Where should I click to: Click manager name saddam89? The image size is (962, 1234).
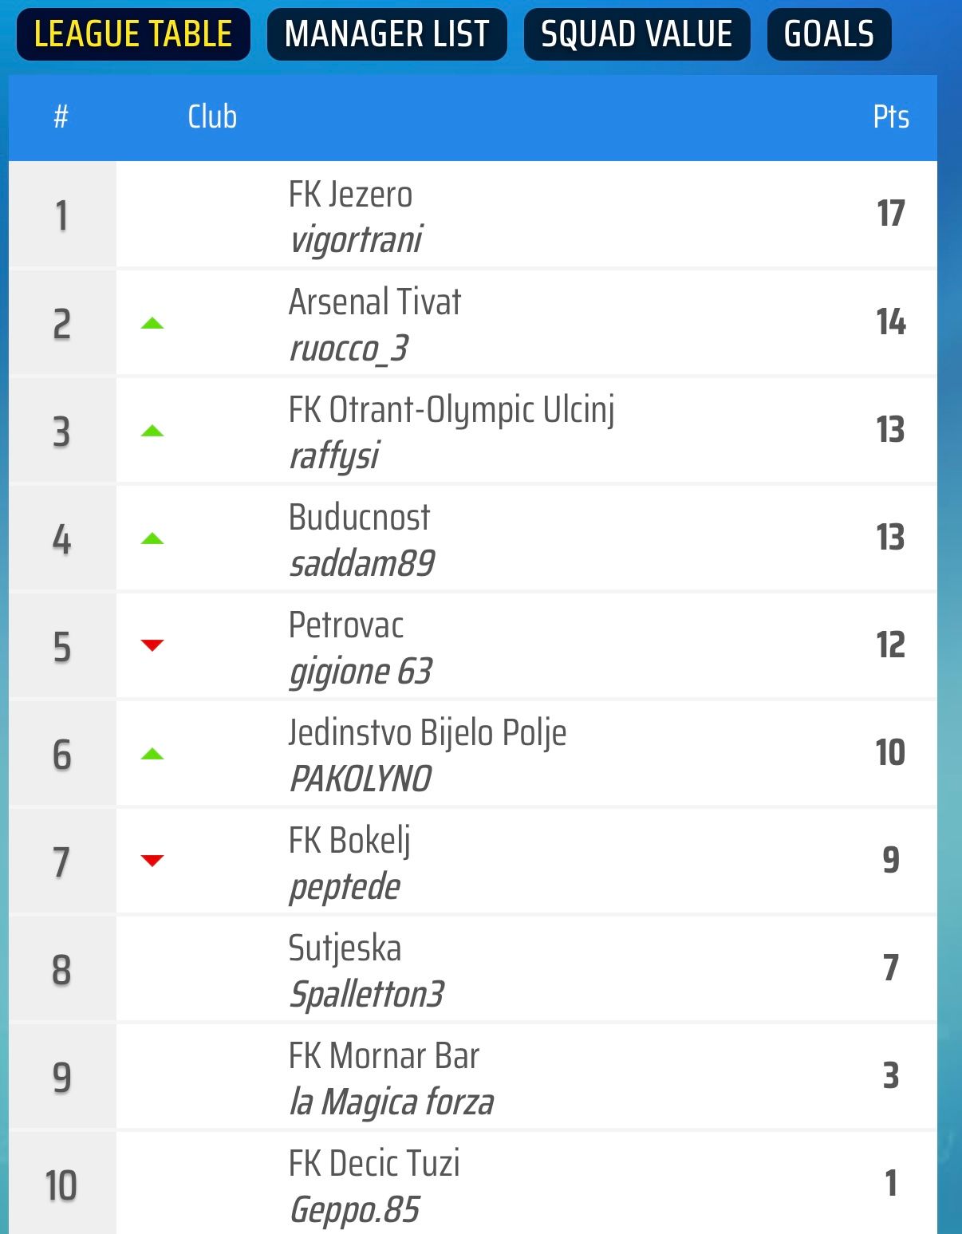click(x=362, y=563)
